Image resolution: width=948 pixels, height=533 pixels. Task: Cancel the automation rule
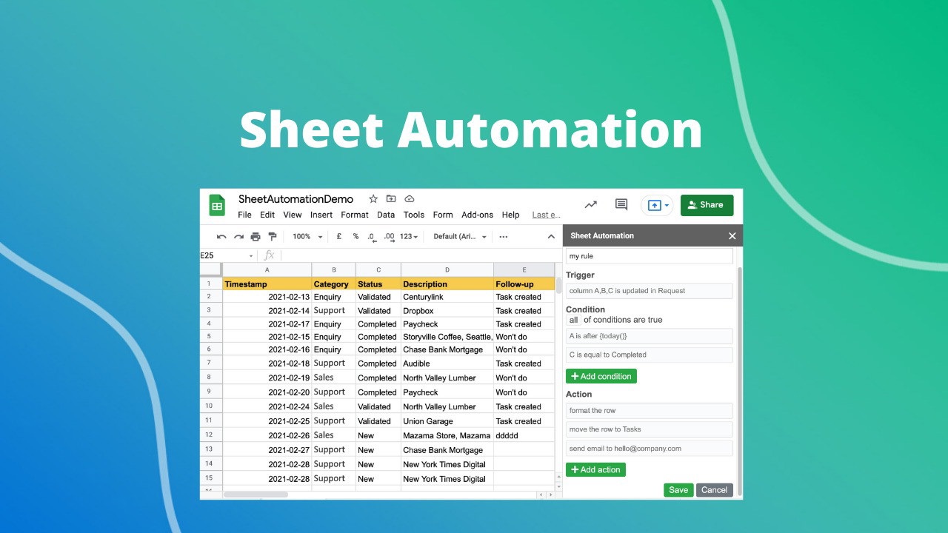[715, 489]
